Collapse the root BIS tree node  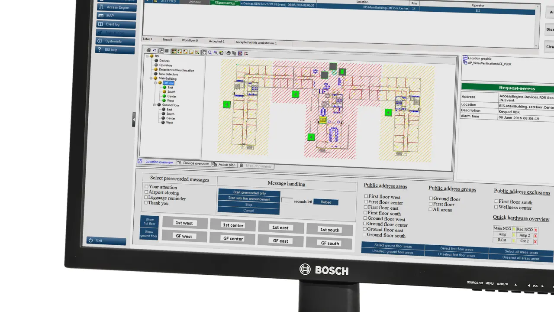(147, 56)
